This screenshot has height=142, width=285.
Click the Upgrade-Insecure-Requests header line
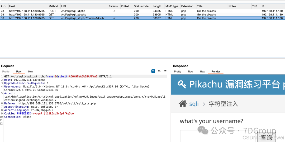tap(26, 83)
